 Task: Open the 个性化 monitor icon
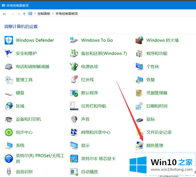(x=139, y=67)
